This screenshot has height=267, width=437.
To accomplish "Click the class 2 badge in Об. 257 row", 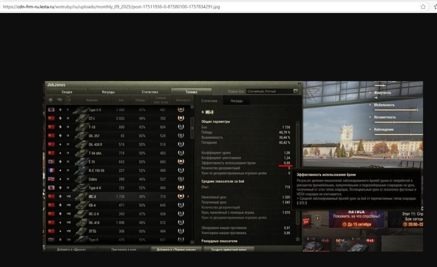I will pos(181,135).
